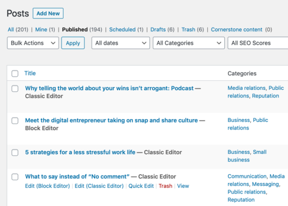Open Edit (Block Editor) row action
Image resolution: width=288 pixels, height=206 pixels.
(x=47, y=186)
